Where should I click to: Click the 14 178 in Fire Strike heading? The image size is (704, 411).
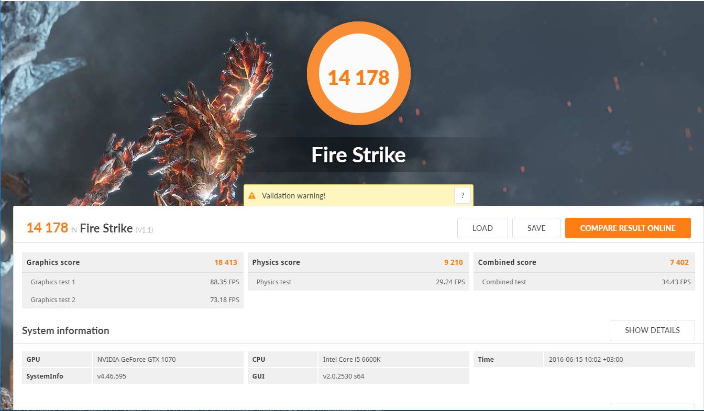80,228
